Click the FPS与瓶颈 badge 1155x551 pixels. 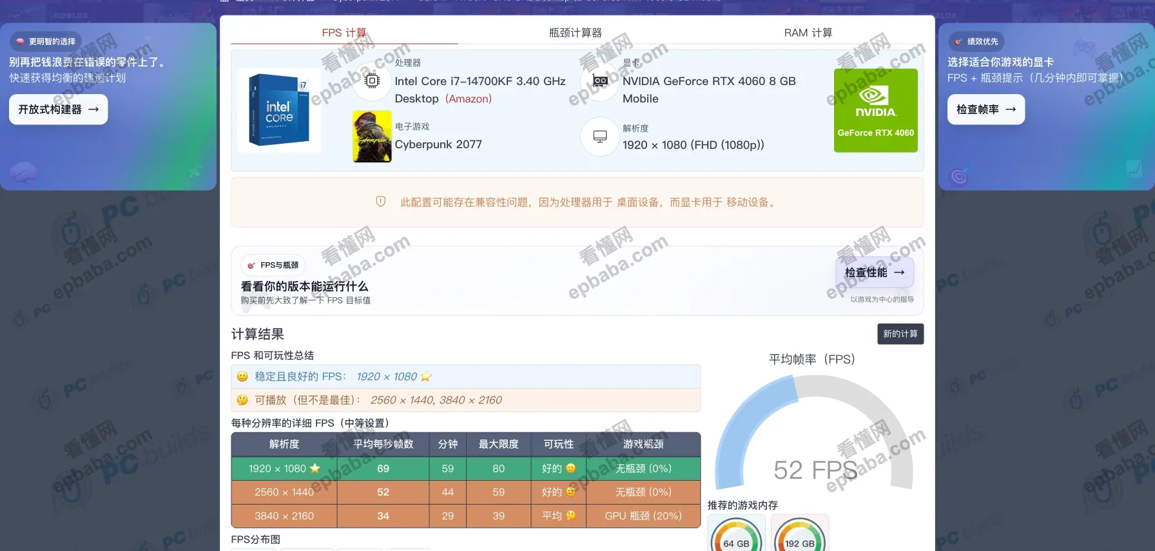pyautogui.click(x=273, y=265)
